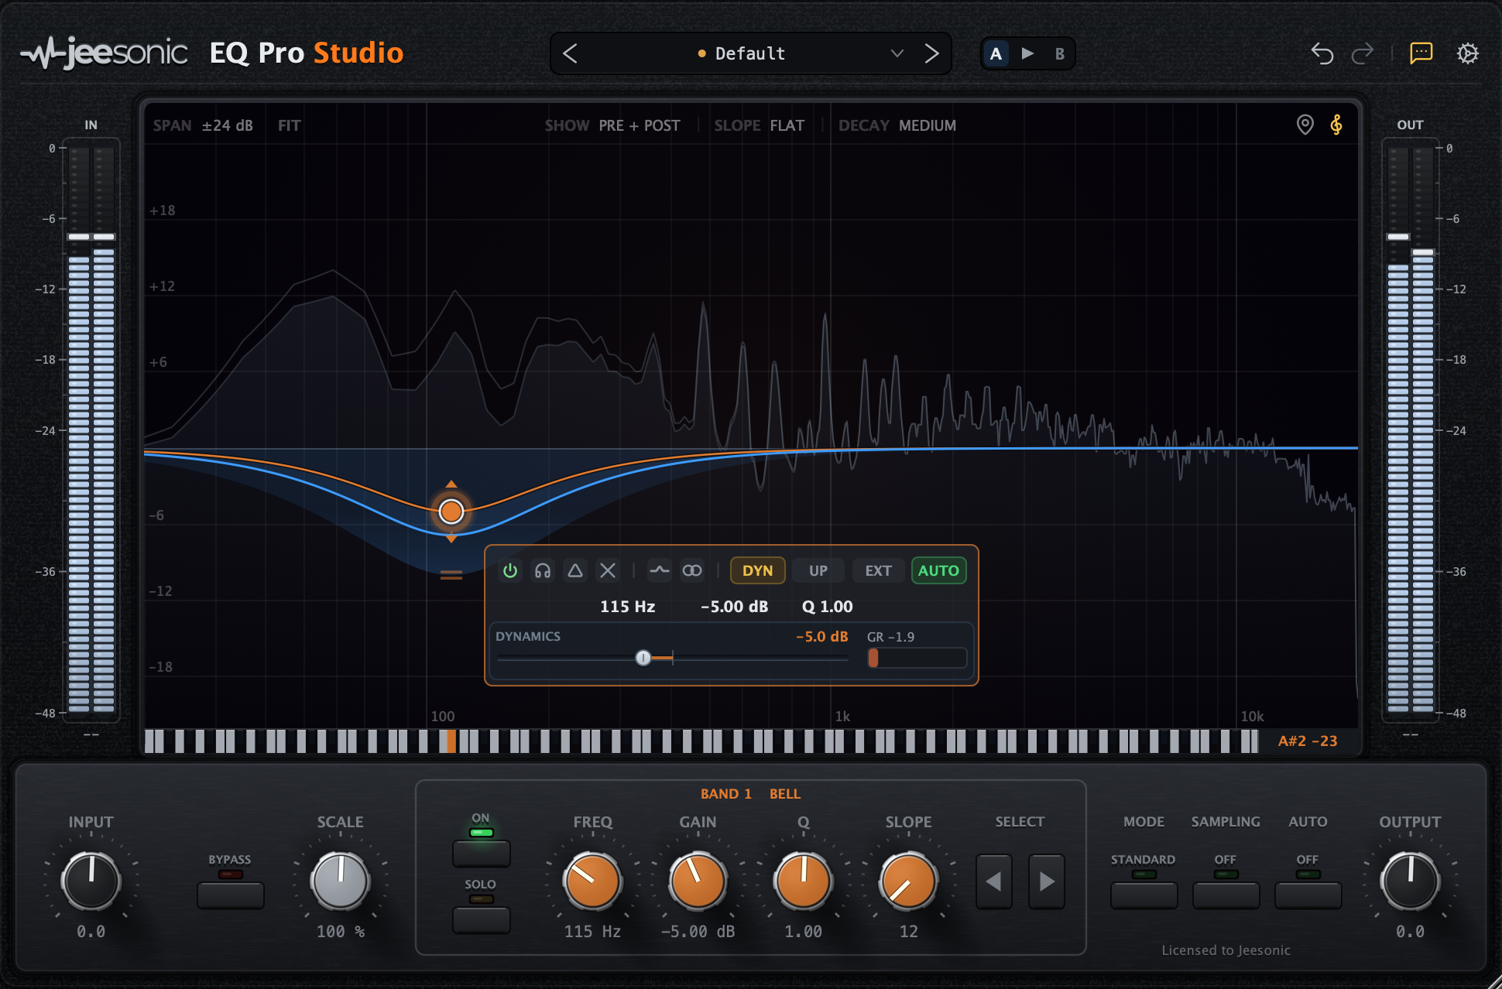
Task: Toggle band power icon in popup
Action: coord(510,570)
